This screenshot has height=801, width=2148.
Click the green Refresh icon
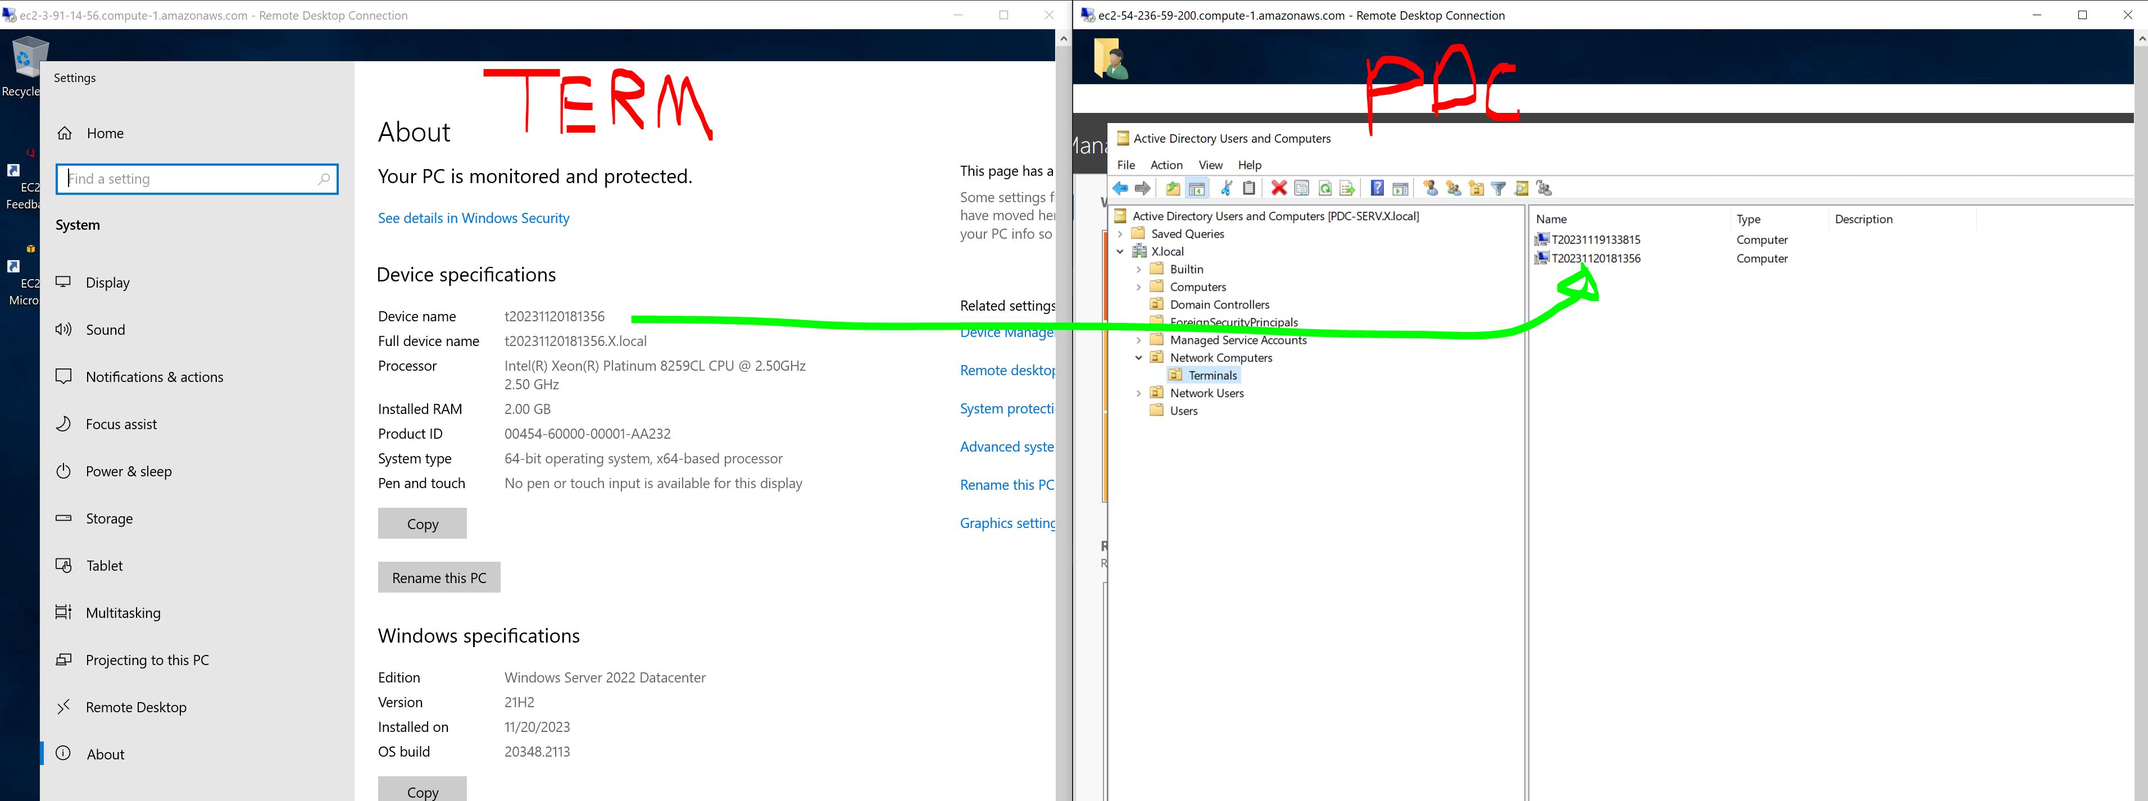pos(1325,188)
